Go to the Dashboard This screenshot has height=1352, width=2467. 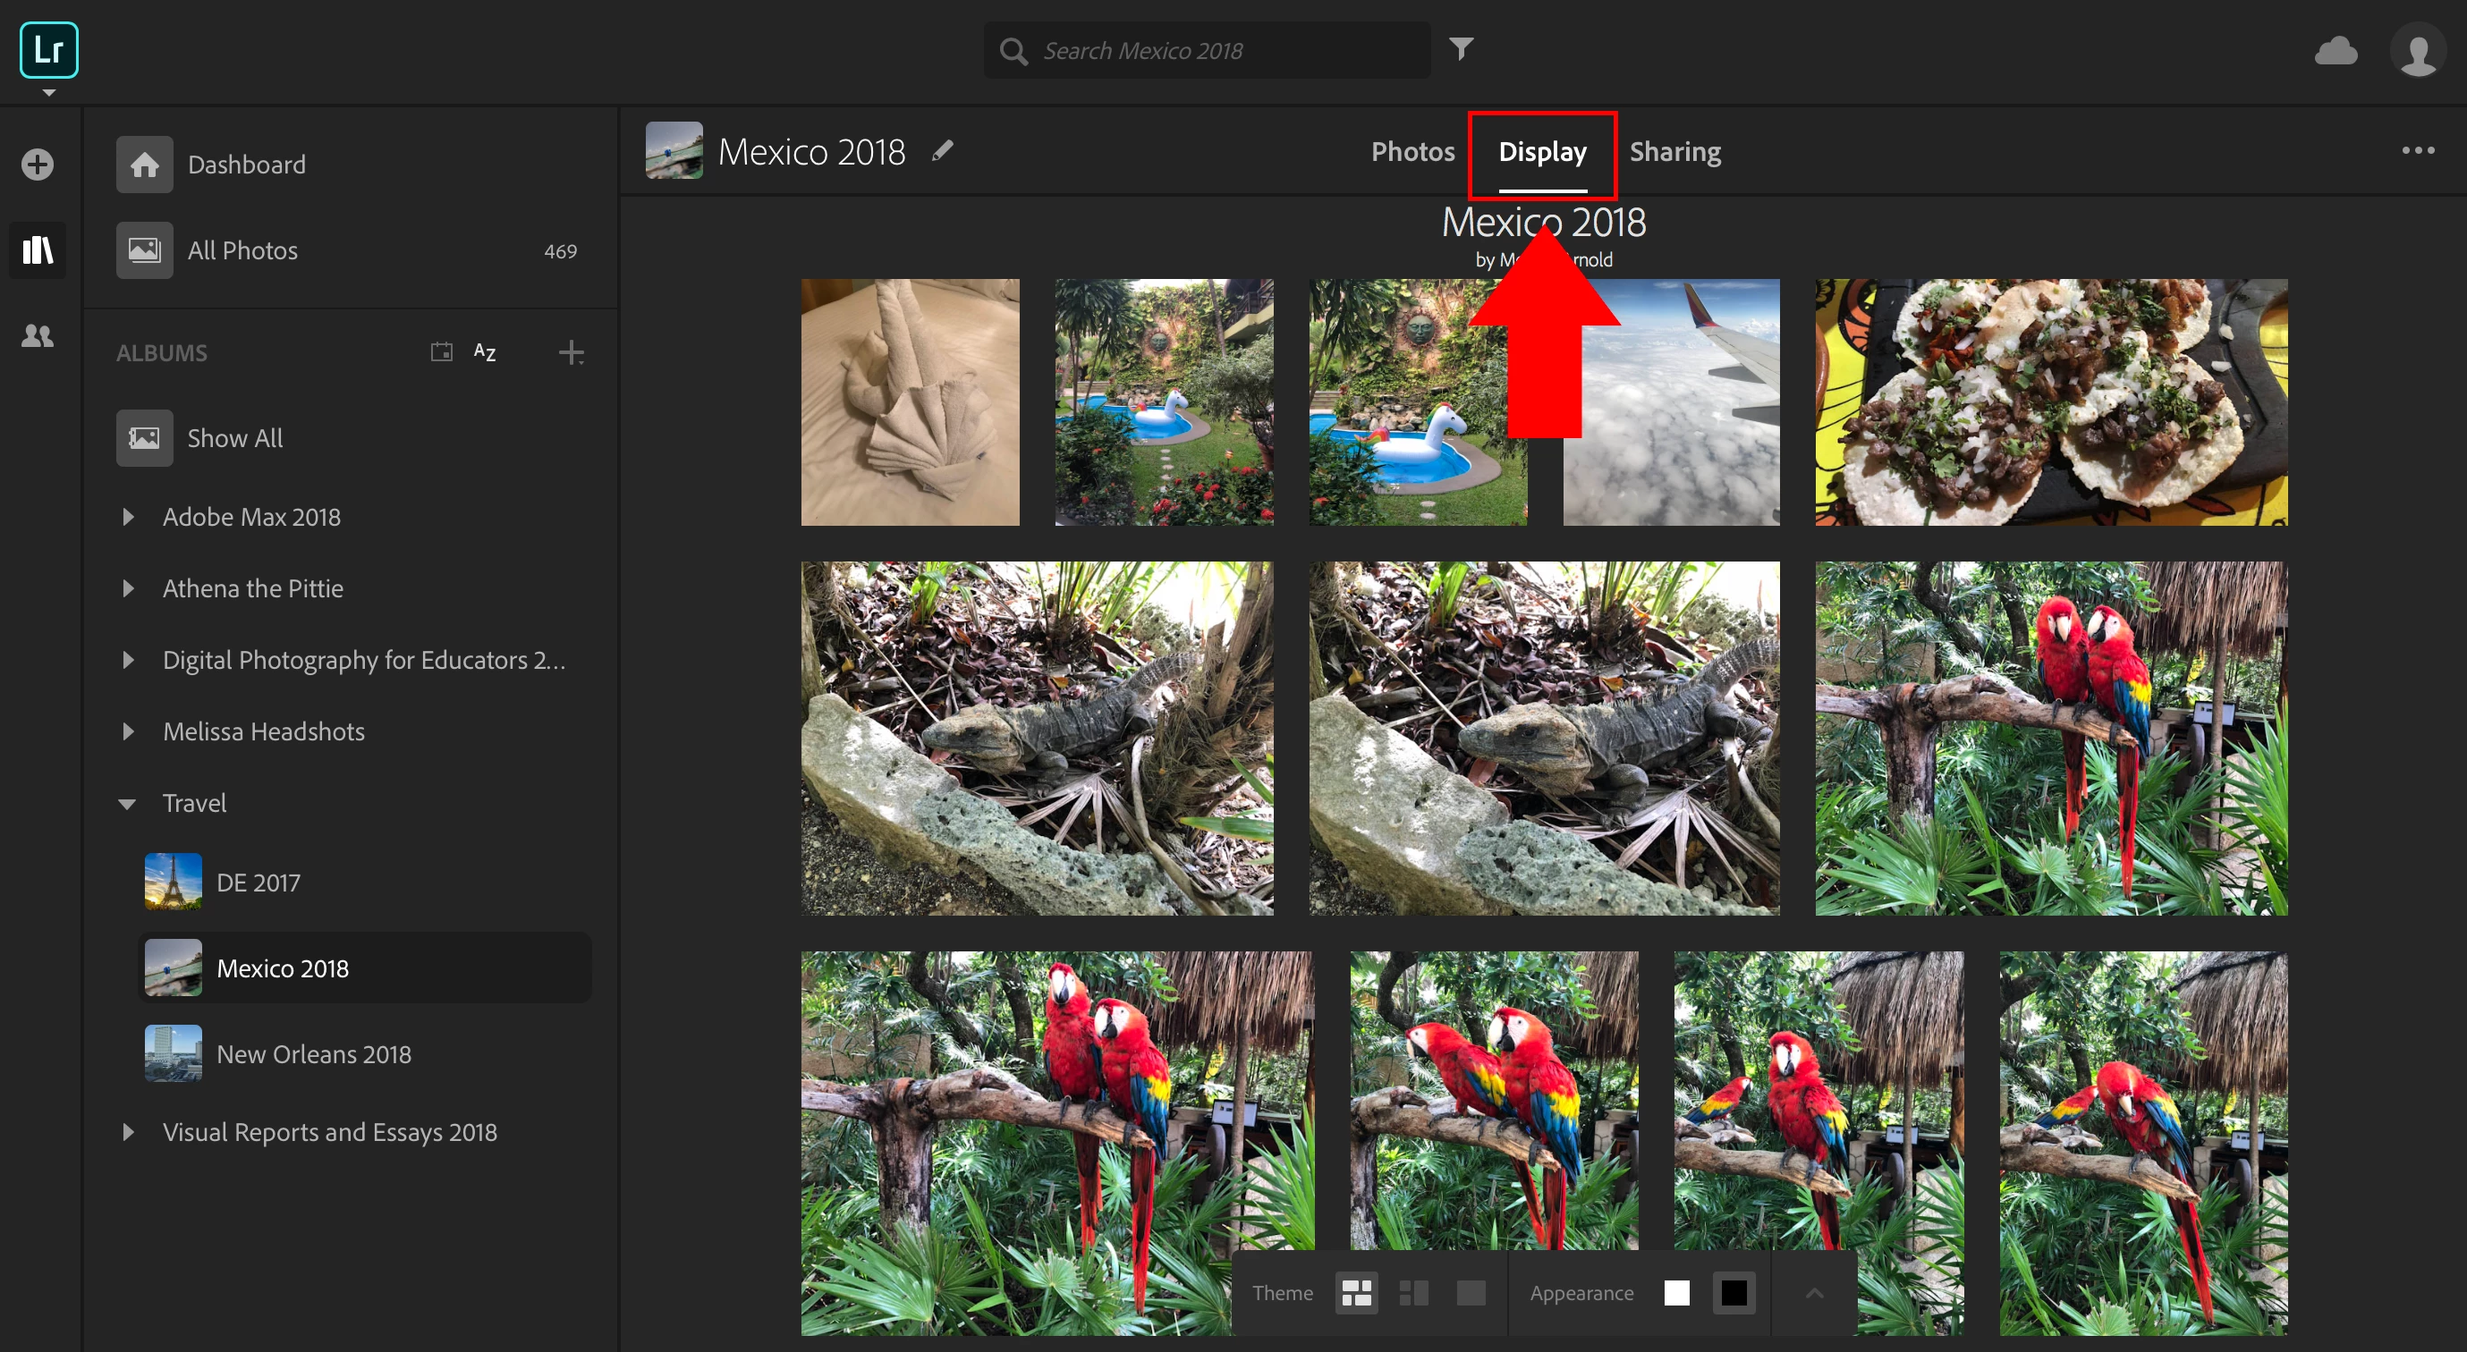pos(246,165)
